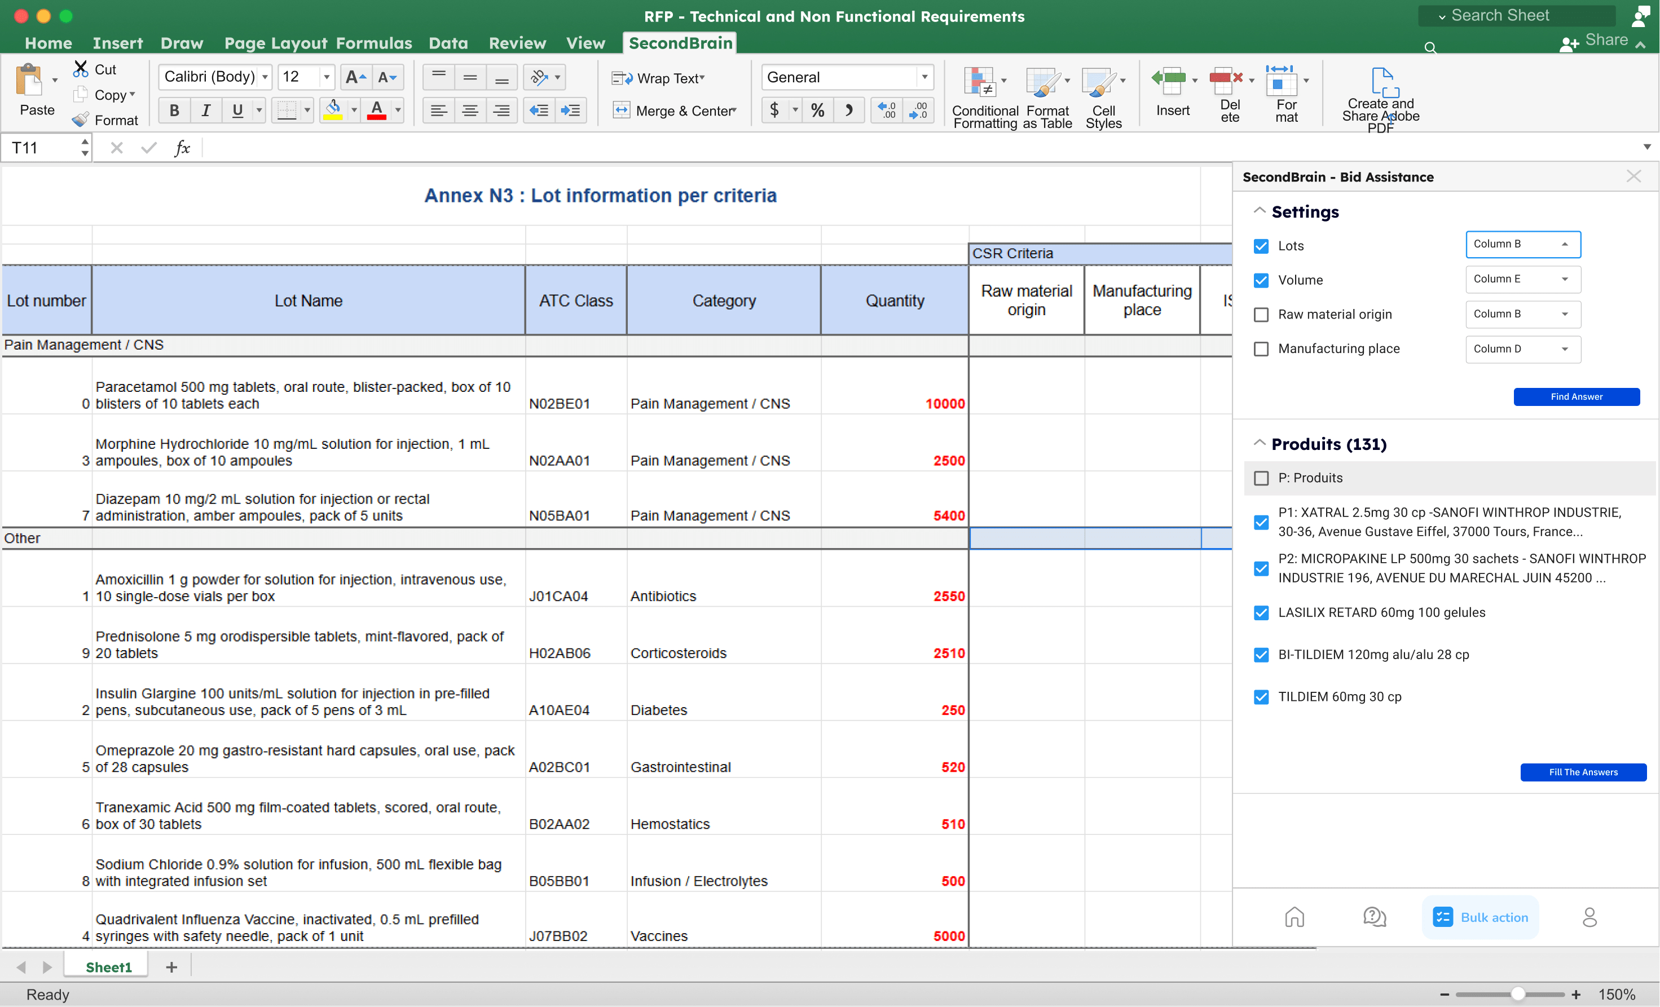The image size is (1660, 1007).
Task: Click the Bold formatting icon
Action: click(174, 111)
